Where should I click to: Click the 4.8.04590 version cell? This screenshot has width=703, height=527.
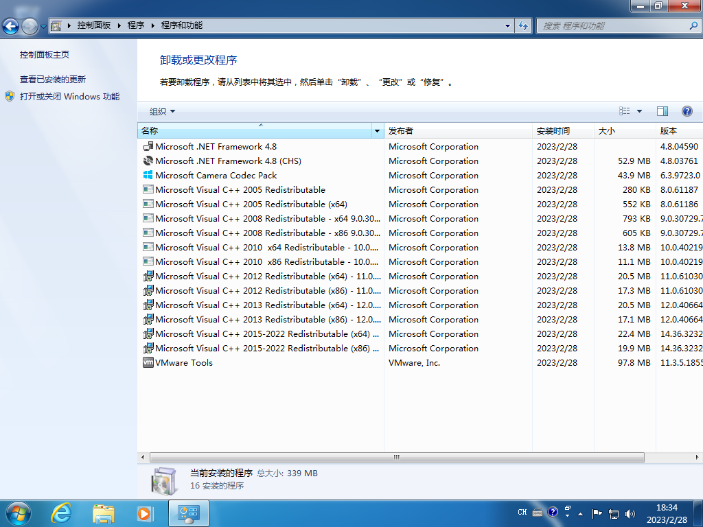pyautogui.click(x=679, y=147)
